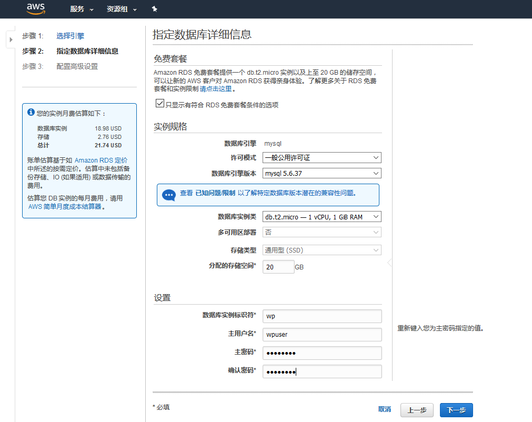532x422 pixels.
Task: Click the 必填 required note
Action: (161, 407)
